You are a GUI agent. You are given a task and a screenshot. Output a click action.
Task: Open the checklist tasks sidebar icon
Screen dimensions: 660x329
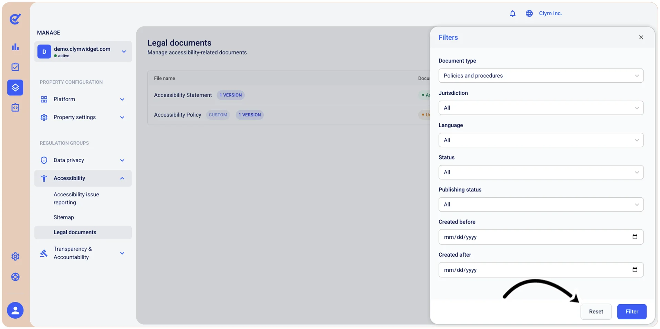(15, 67)
